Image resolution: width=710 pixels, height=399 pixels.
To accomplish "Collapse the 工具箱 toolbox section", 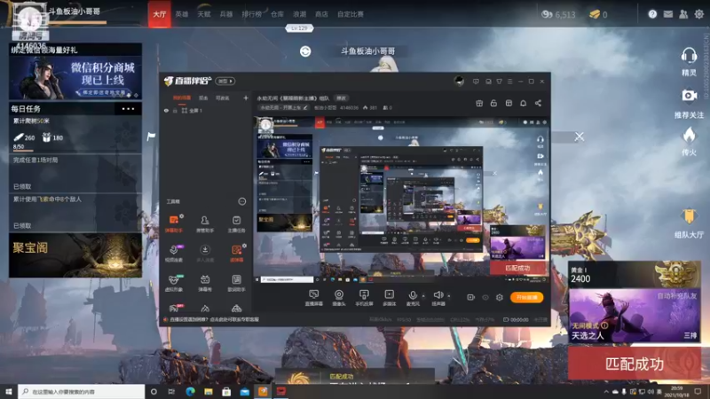I will click(x=241, y=201).
